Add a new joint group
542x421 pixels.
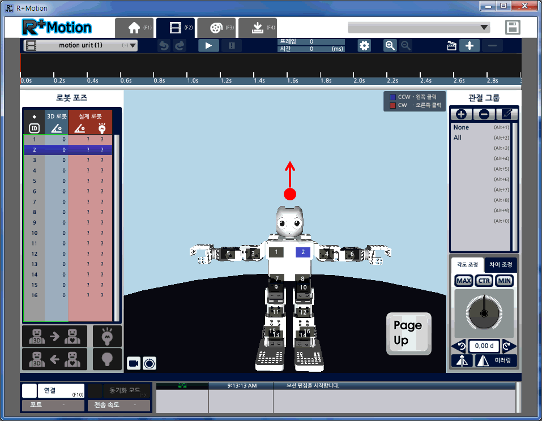(x=461, y=114)
